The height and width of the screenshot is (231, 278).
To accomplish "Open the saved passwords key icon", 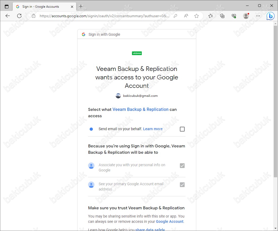I will point(175,16).
